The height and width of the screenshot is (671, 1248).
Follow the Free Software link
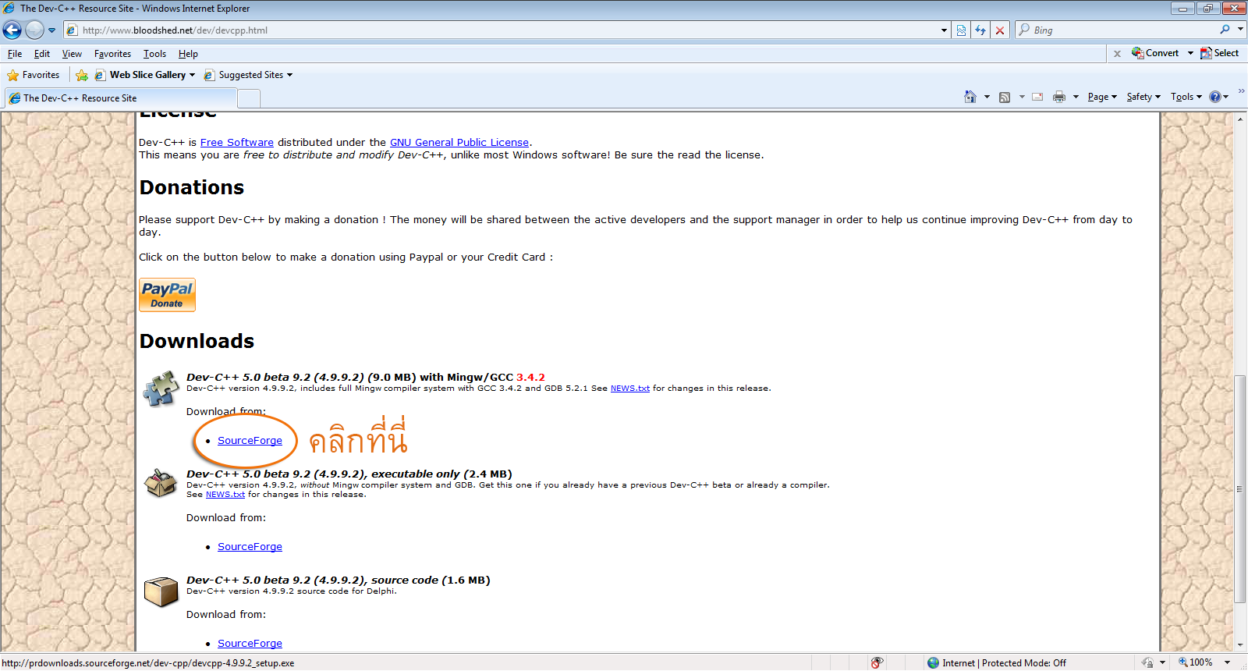coord(237,142)
